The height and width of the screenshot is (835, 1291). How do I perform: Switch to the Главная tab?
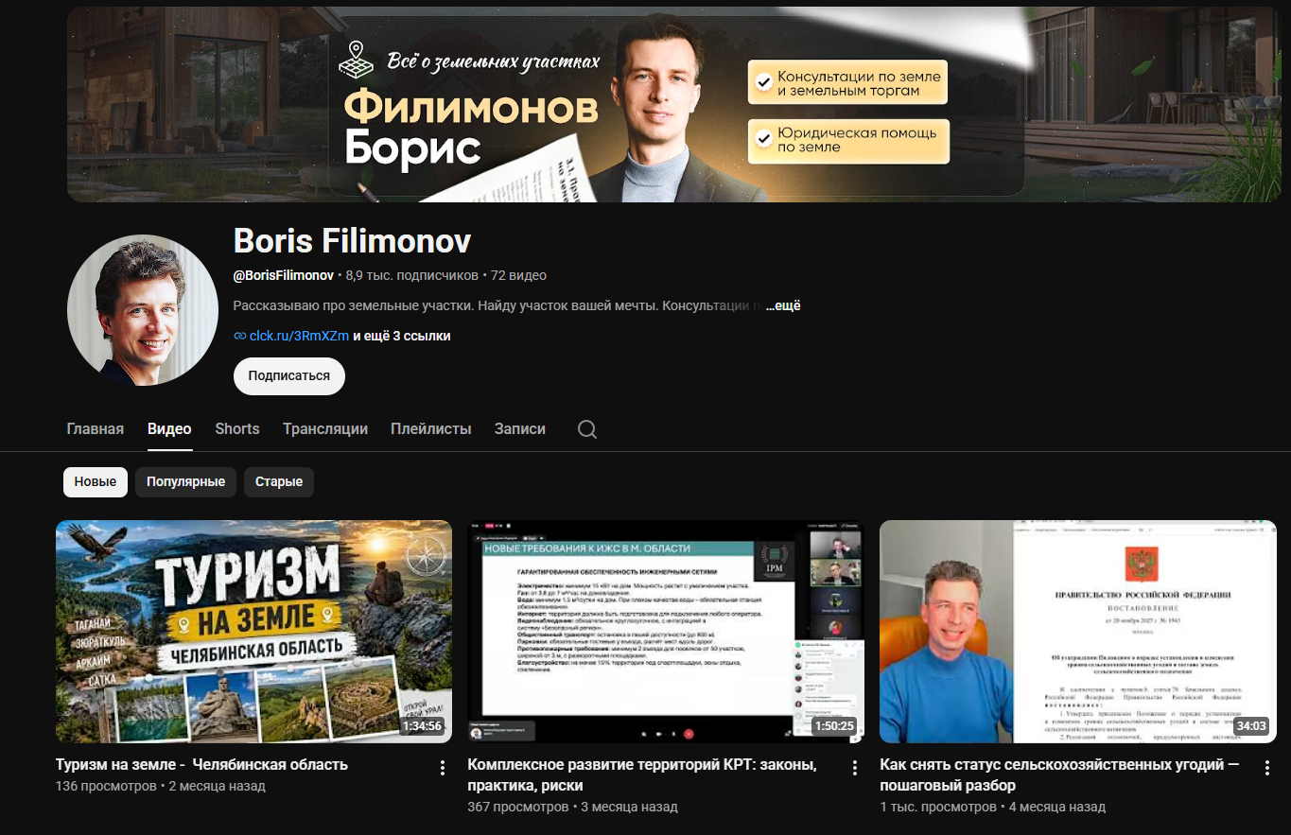tap(95, 428)
